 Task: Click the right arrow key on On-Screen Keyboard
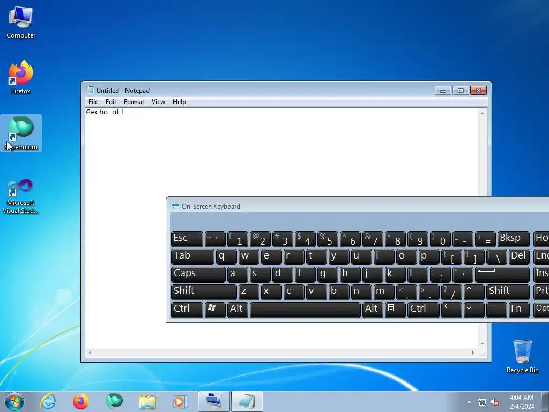(496, 310)
